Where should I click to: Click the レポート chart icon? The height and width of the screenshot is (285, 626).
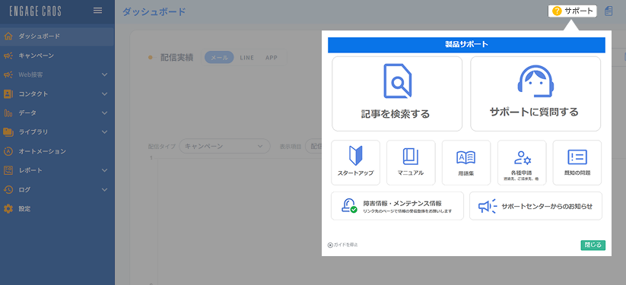[x=8, y=170]
